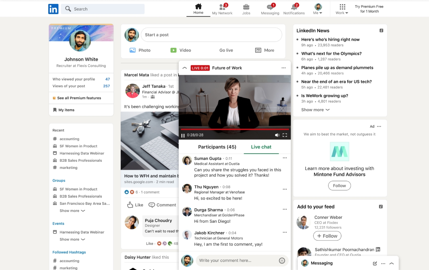Open the LinkedIn News info icon

click(381, 31)
